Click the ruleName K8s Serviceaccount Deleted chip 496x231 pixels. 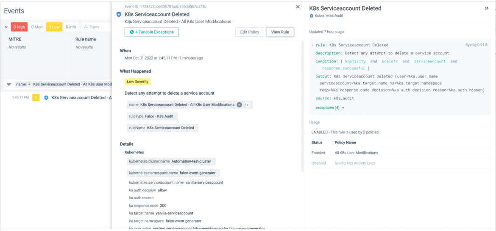coord(163,128)
